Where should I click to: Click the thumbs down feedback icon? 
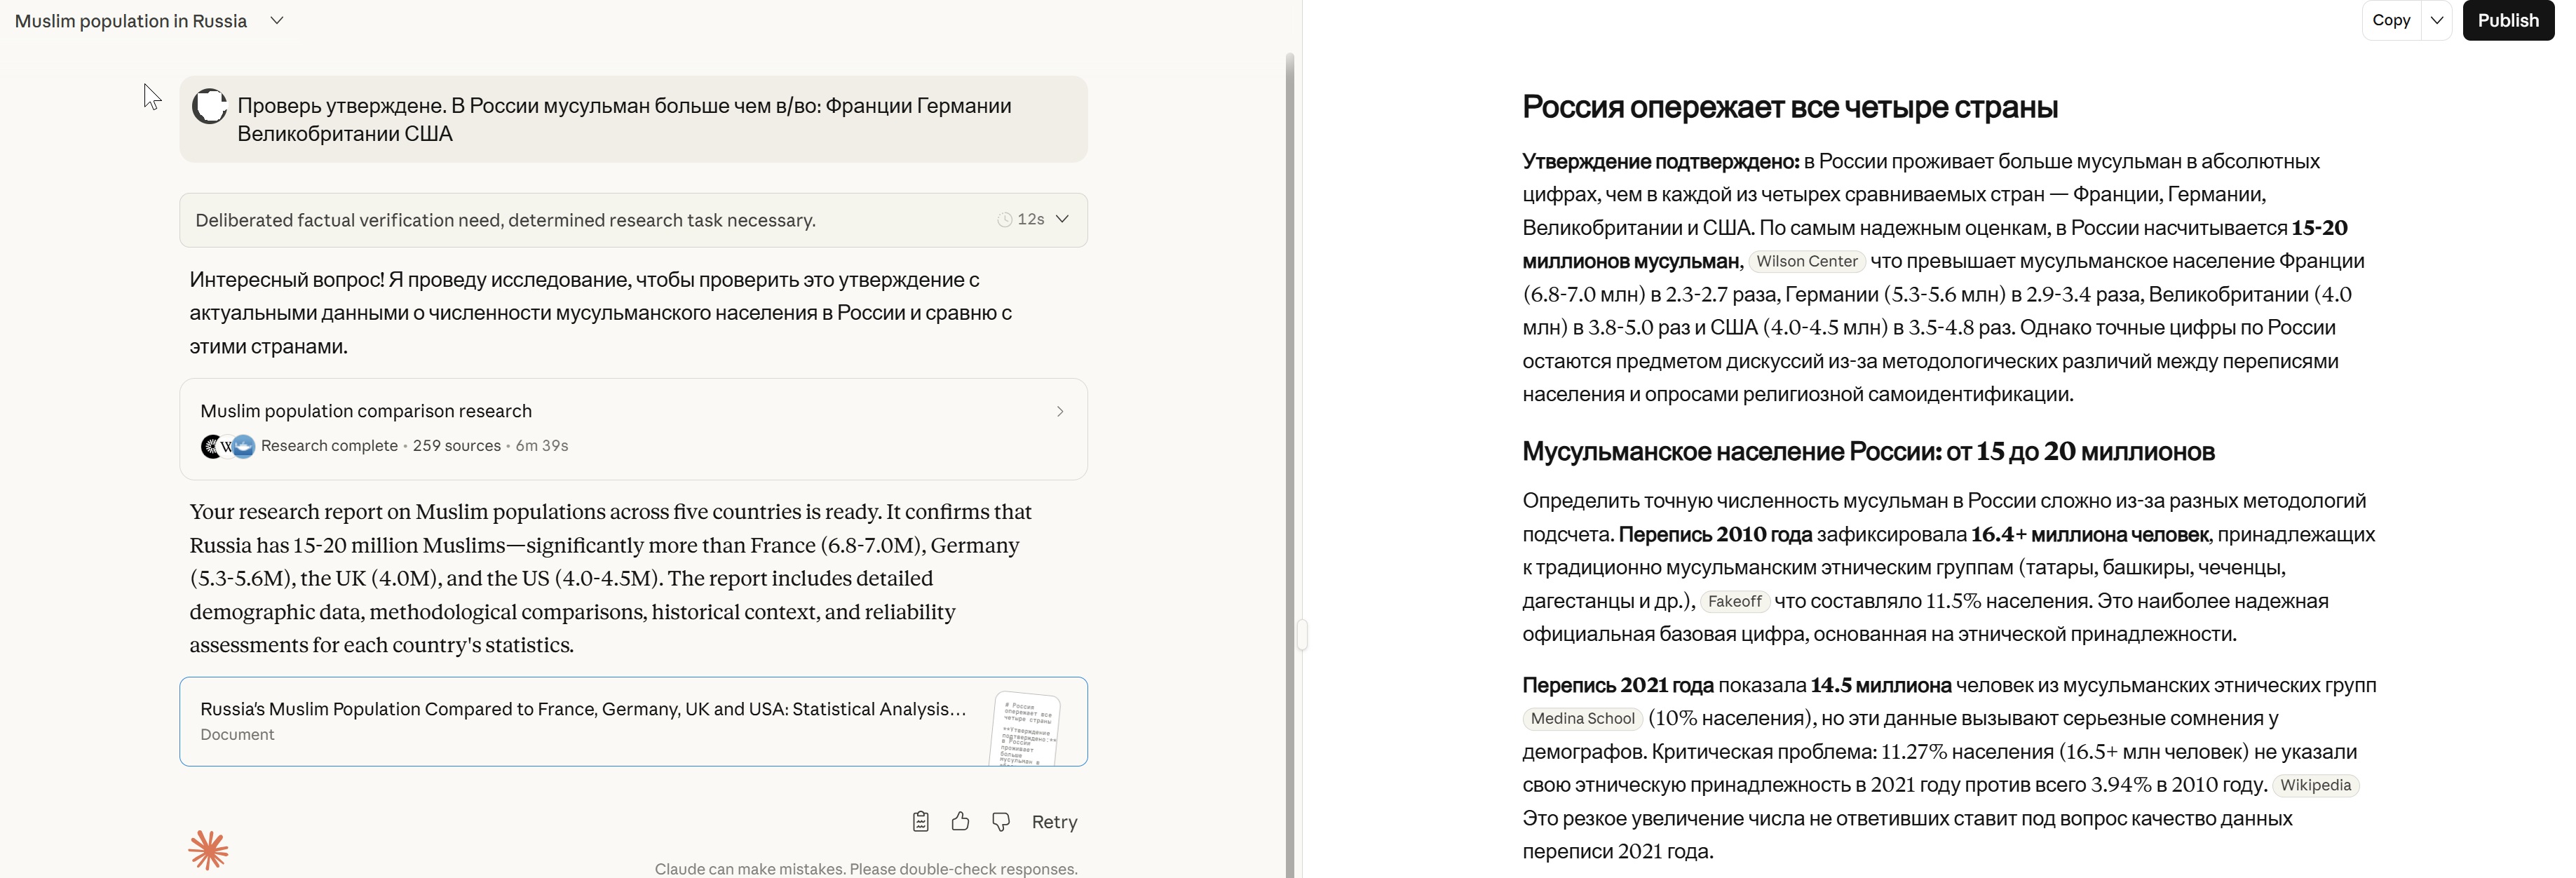coord(1000,821)
